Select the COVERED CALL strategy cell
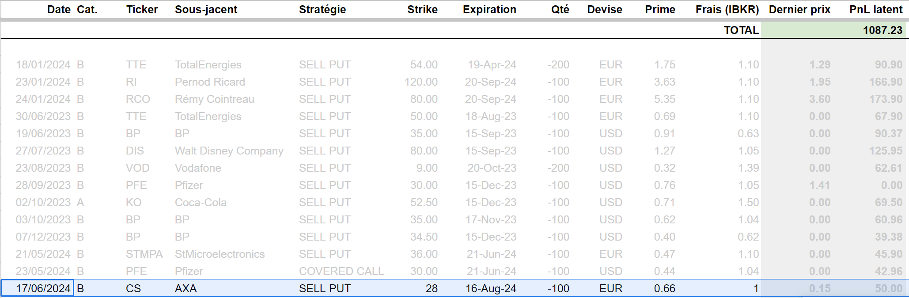Image resolution: width=909 pixels, height=298 pixels. (x=341, y=271)
